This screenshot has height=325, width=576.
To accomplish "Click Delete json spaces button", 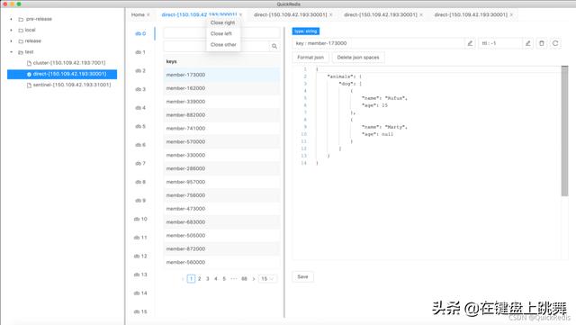I will [x=358, y=58].
